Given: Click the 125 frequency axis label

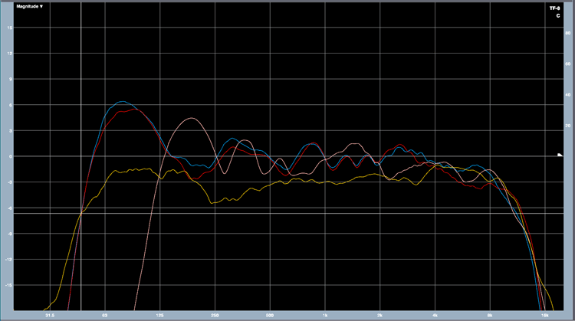Looking at the screenshot, I should coord(160,315).
